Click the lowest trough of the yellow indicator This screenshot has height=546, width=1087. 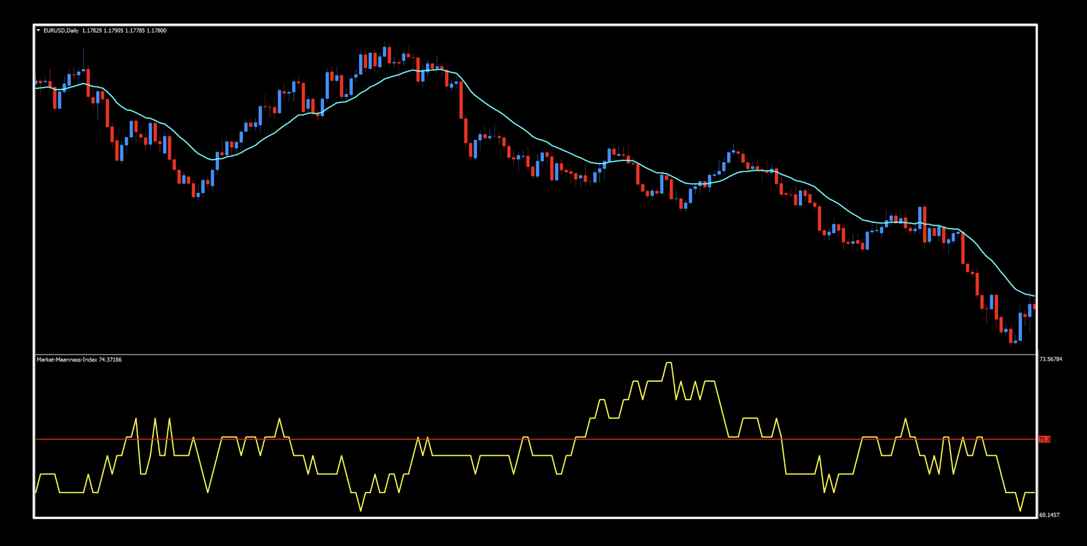coord(360,510)
